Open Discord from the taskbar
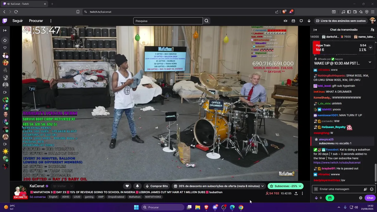Screen dimensions: 377x212 [x=215, y=207]
